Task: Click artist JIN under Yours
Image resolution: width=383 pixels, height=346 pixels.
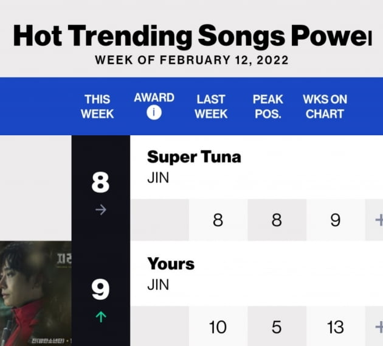Action: (x=158, y=285)
